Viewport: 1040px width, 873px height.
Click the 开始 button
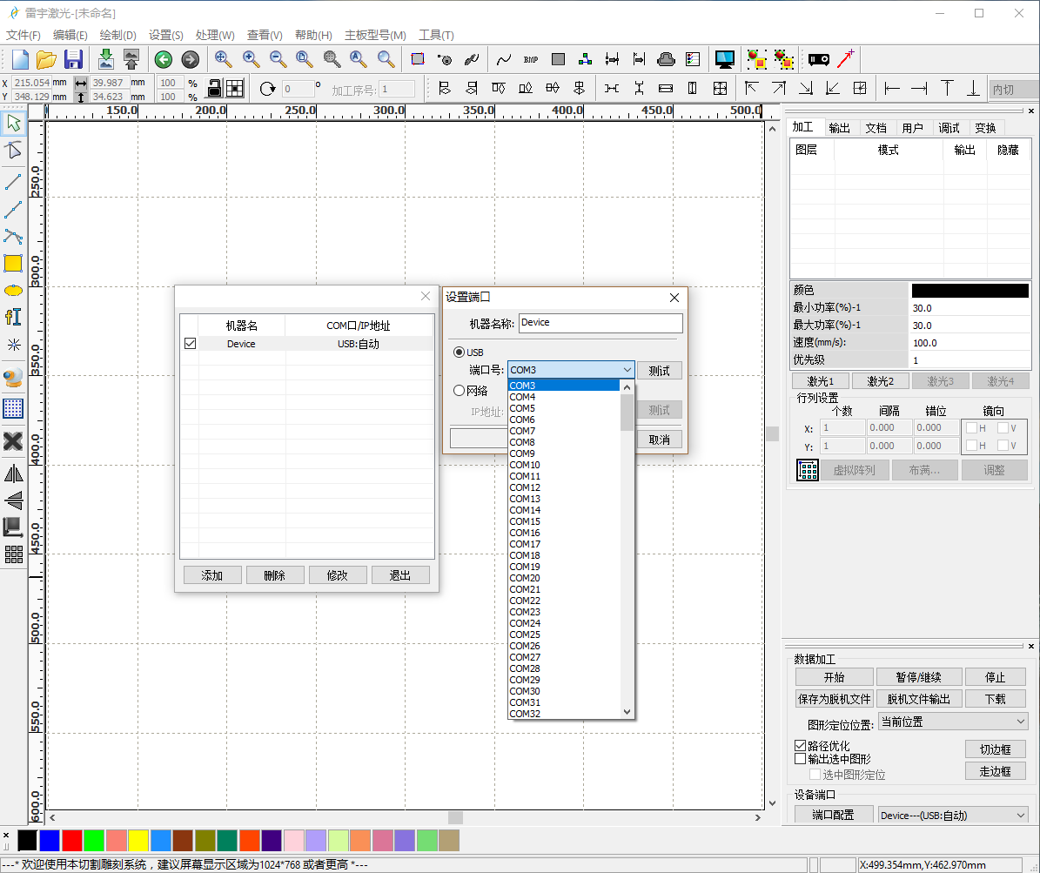click(834, 677)
